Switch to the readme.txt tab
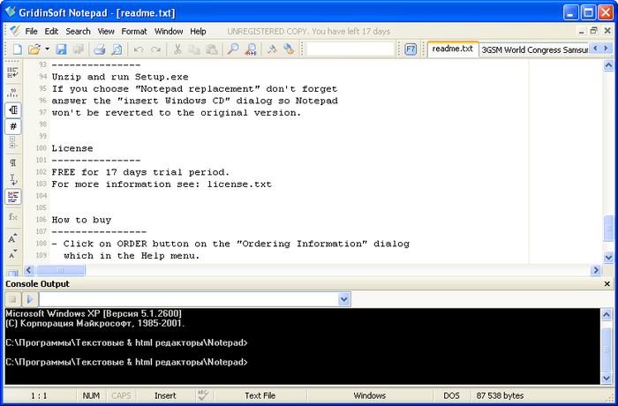 pyautogui.click(x=452, y=49)
